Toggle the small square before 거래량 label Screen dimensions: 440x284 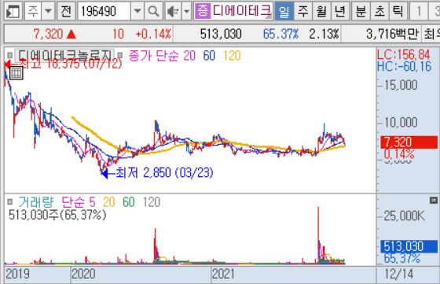[x=9, y=201]
